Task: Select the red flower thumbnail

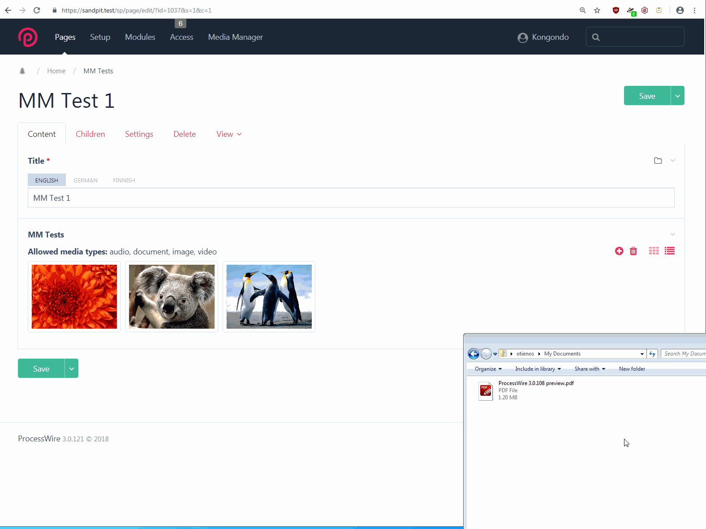Action: point(74,296)
